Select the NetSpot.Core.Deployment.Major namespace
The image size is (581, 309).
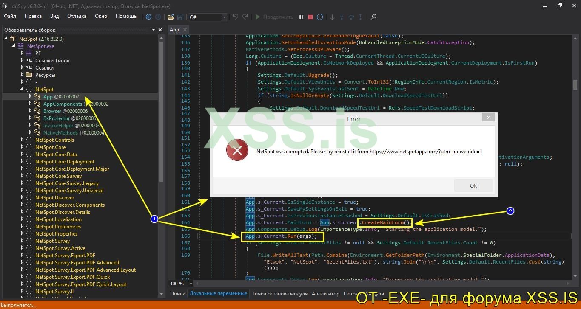pos(72,169)
